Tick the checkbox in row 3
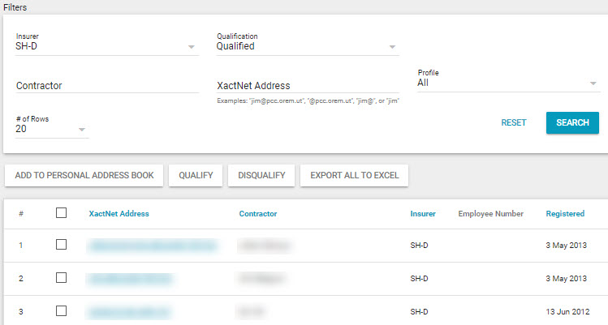Image resolution: width=608 pixels, height=325 pixels. coord(61,310)
